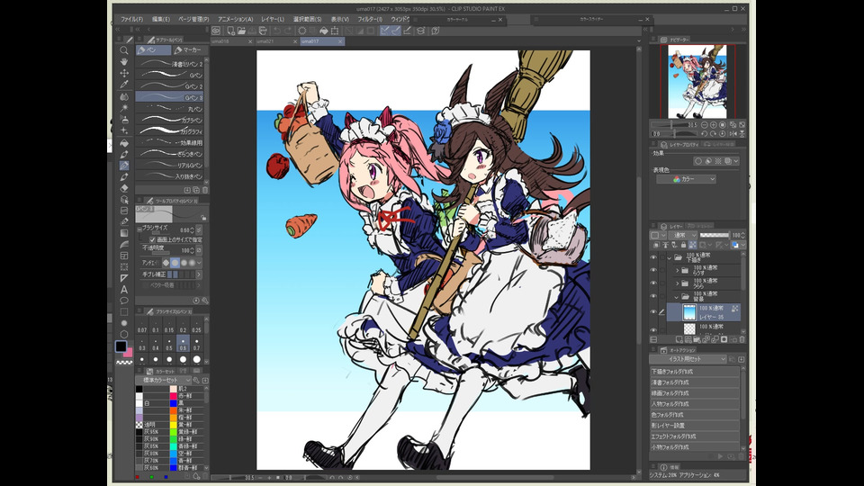Click the New document icon
Screen dimensions: 864x486
[230, 31]
